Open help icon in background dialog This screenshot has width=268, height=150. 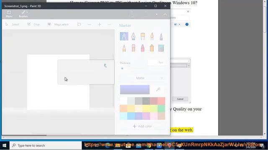point(187,24)
